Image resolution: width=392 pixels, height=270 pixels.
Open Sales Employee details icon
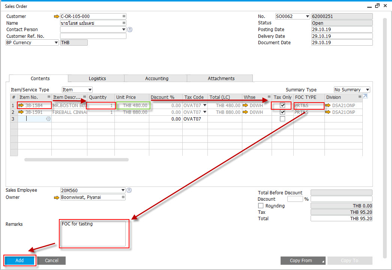click(x=129, y=190)
